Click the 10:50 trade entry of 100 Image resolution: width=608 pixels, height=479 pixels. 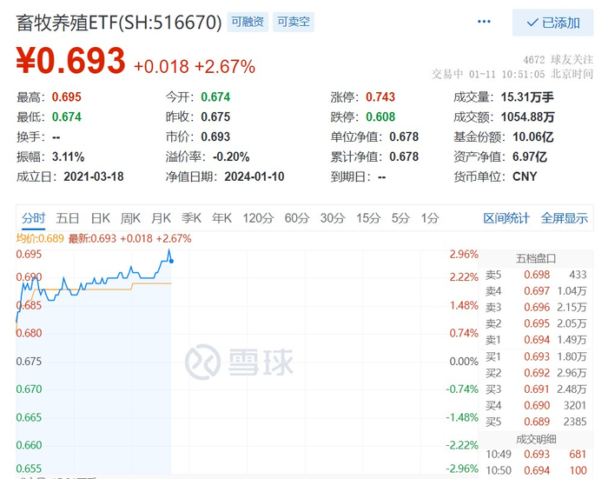(x=537, y=470)
